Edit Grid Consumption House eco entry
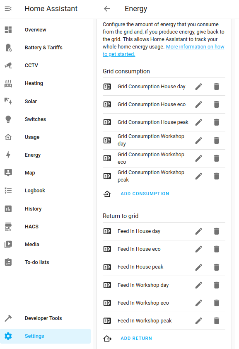The image size is (239, 349). (199, 104)
